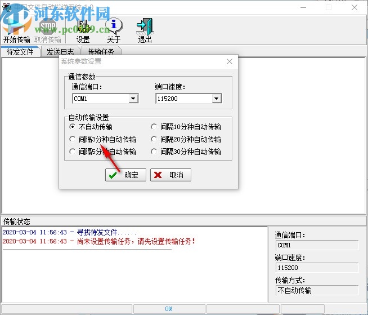Minimize the main application window
Screen dimensions: 368x315
point(303,7)
